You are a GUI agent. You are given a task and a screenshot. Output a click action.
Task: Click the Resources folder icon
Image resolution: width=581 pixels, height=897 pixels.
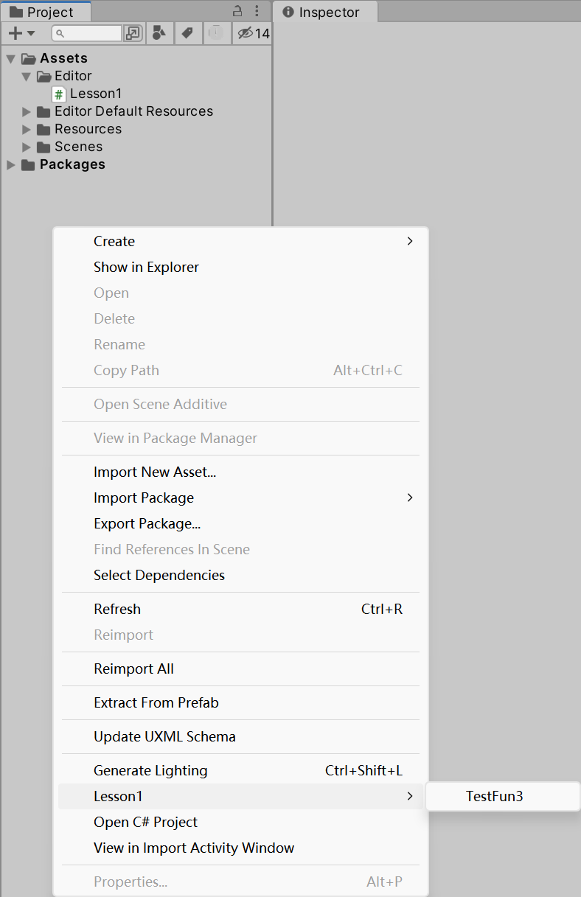click(x=44, y=130)
